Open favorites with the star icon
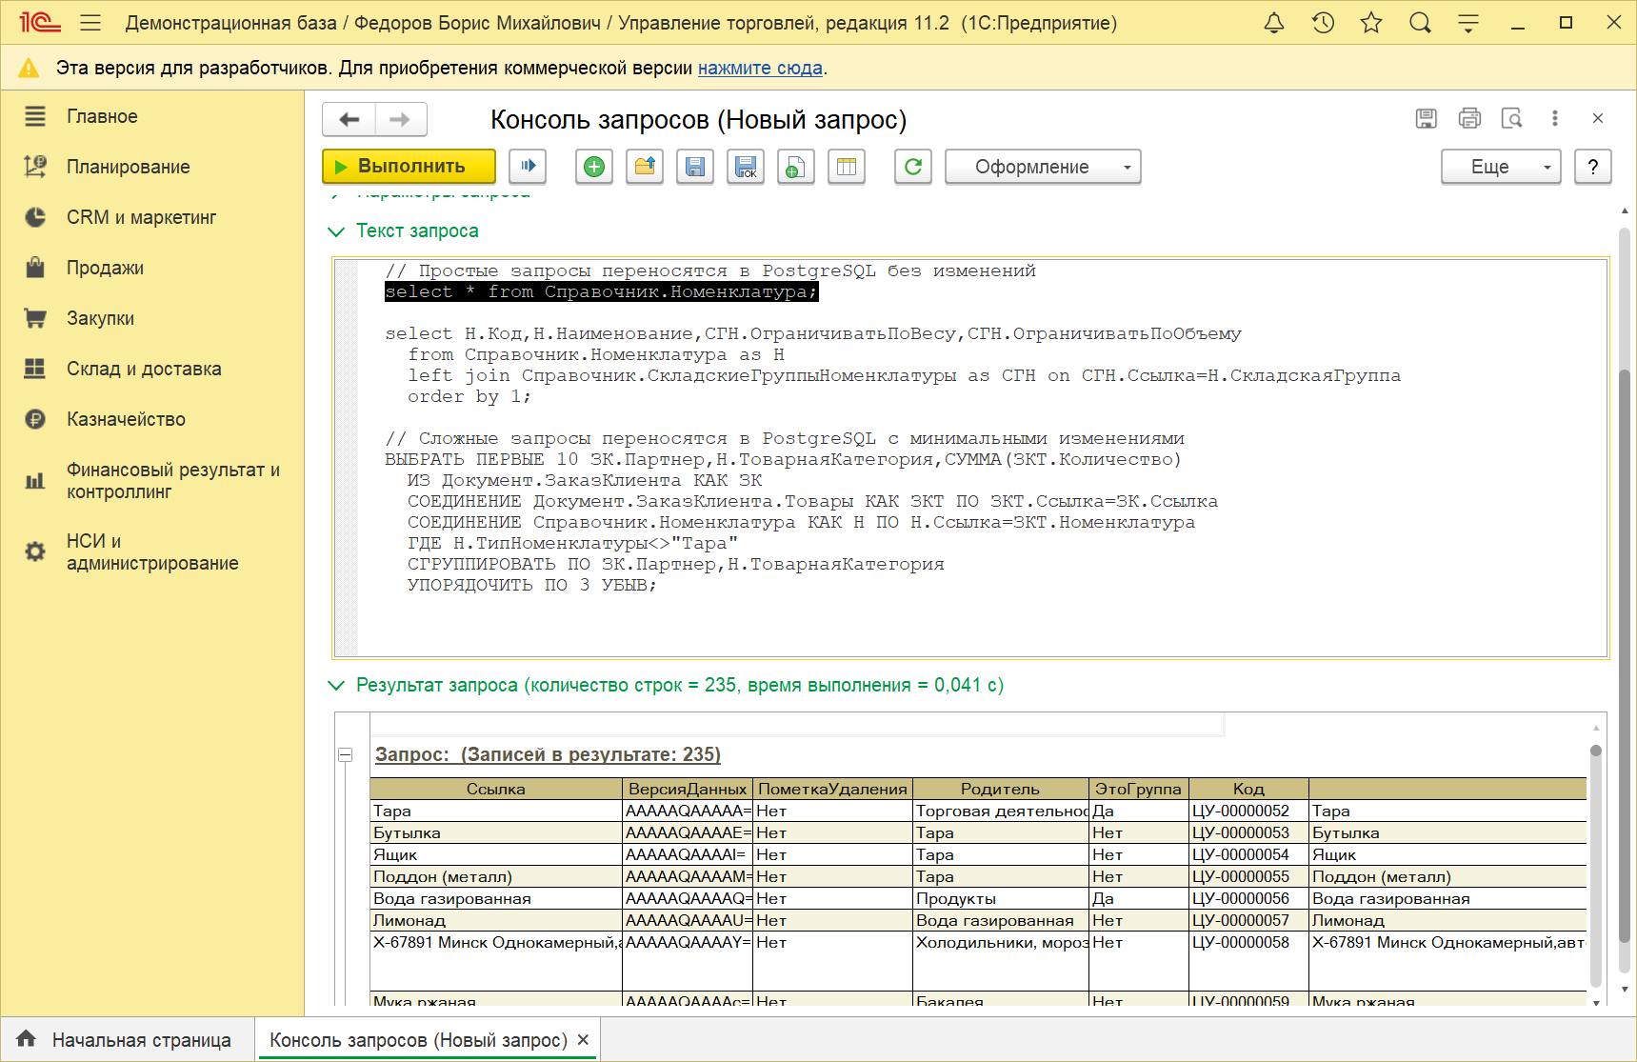The height and width of the screenshot is (1062, 1637). (x=1371, y=22)
